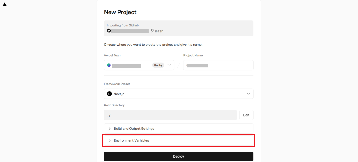Click the Deploy button
Image resolution: width=358 pixels, height=162 pixels.
[x=179, y=156]
